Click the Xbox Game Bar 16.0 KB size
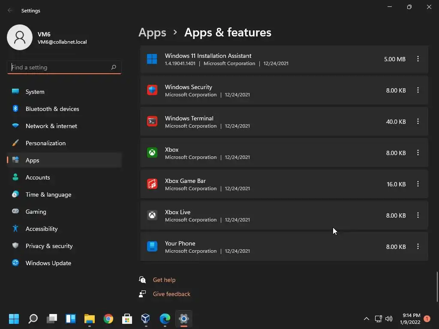This screenshot has width=439, height=329. [396, 184]
